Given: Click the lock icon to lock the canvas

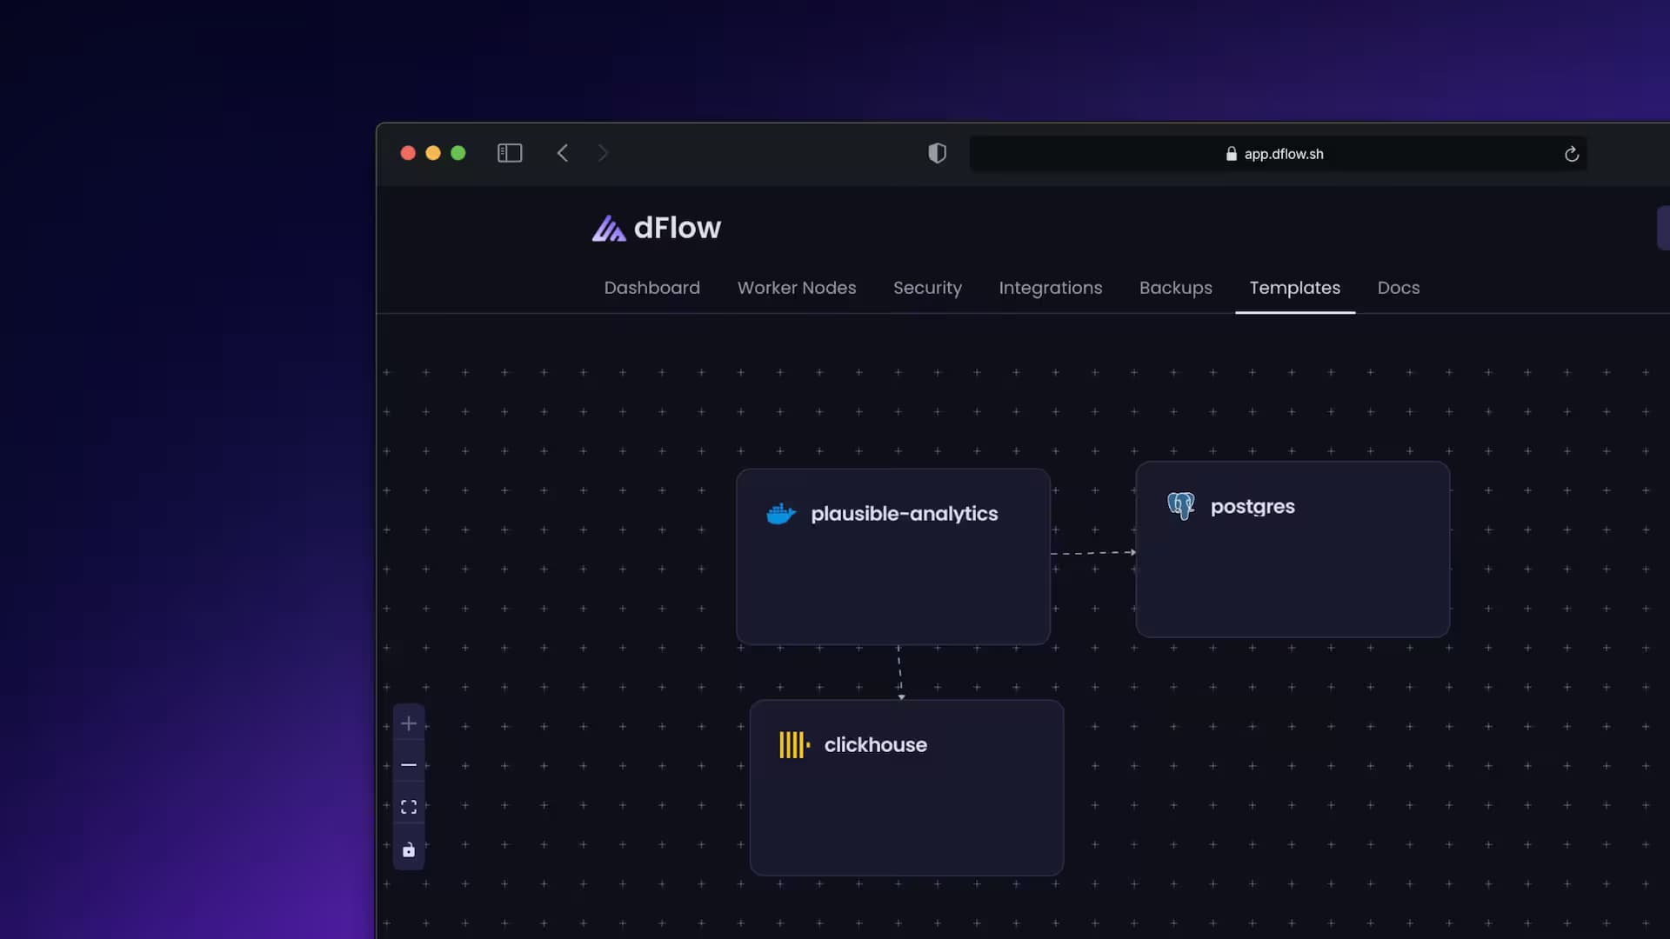Looking at the screenshot, I should pyautogui.click(x=409, y=849).
